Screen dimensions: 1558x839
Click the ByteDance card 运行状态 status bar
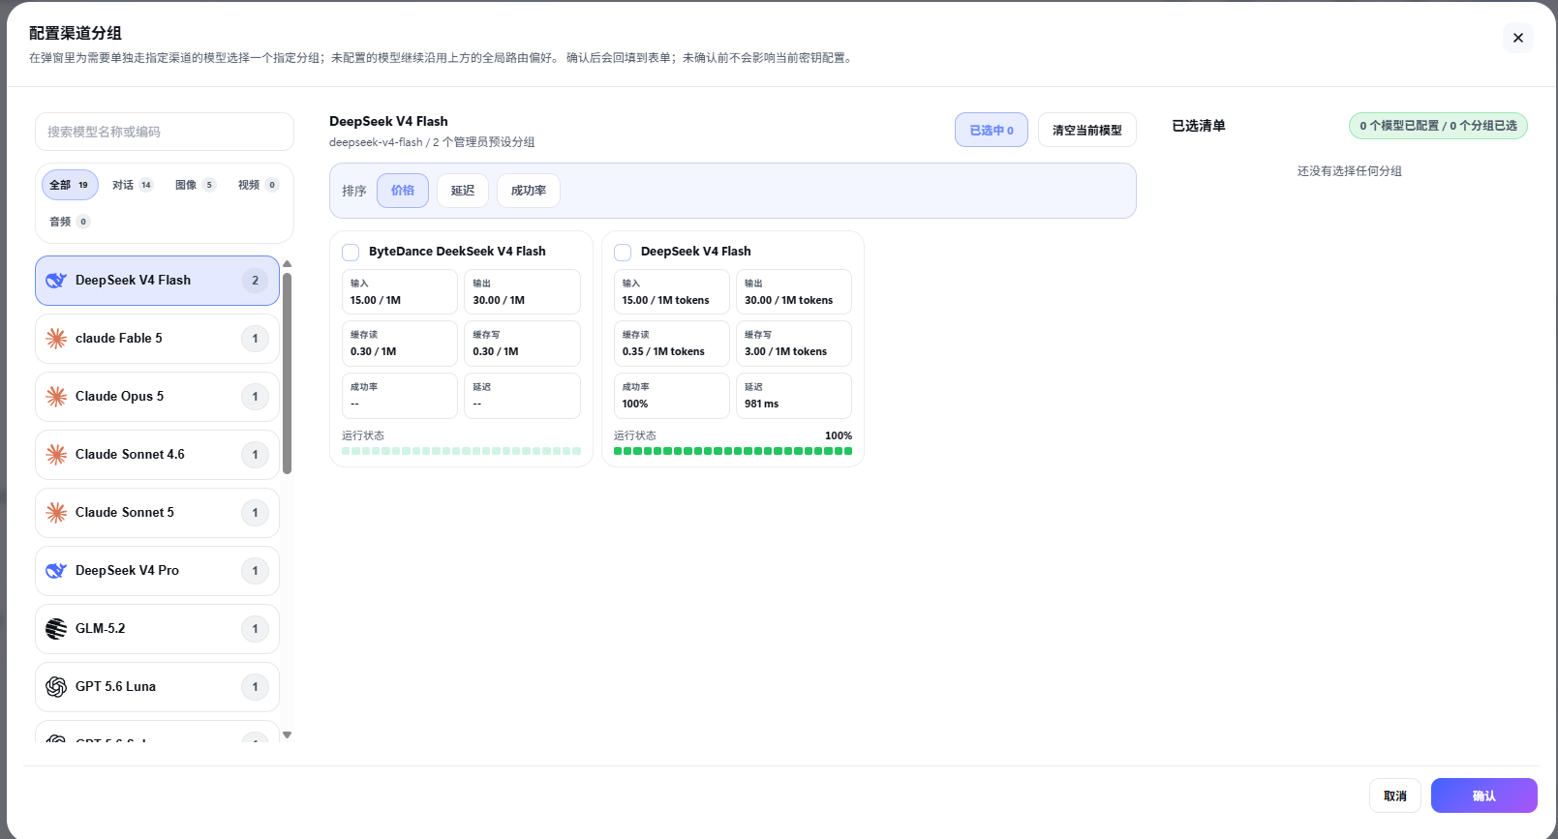click(x=462, y=451)
